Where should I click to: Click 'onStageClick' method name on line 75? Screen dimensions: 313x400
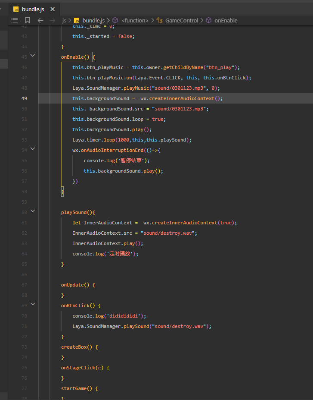[x=78, y=368]
